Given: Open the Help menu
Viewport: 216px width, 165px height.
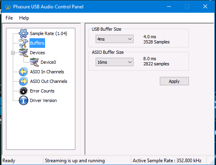Looking at the screenshot, I should tap(24, 18).
